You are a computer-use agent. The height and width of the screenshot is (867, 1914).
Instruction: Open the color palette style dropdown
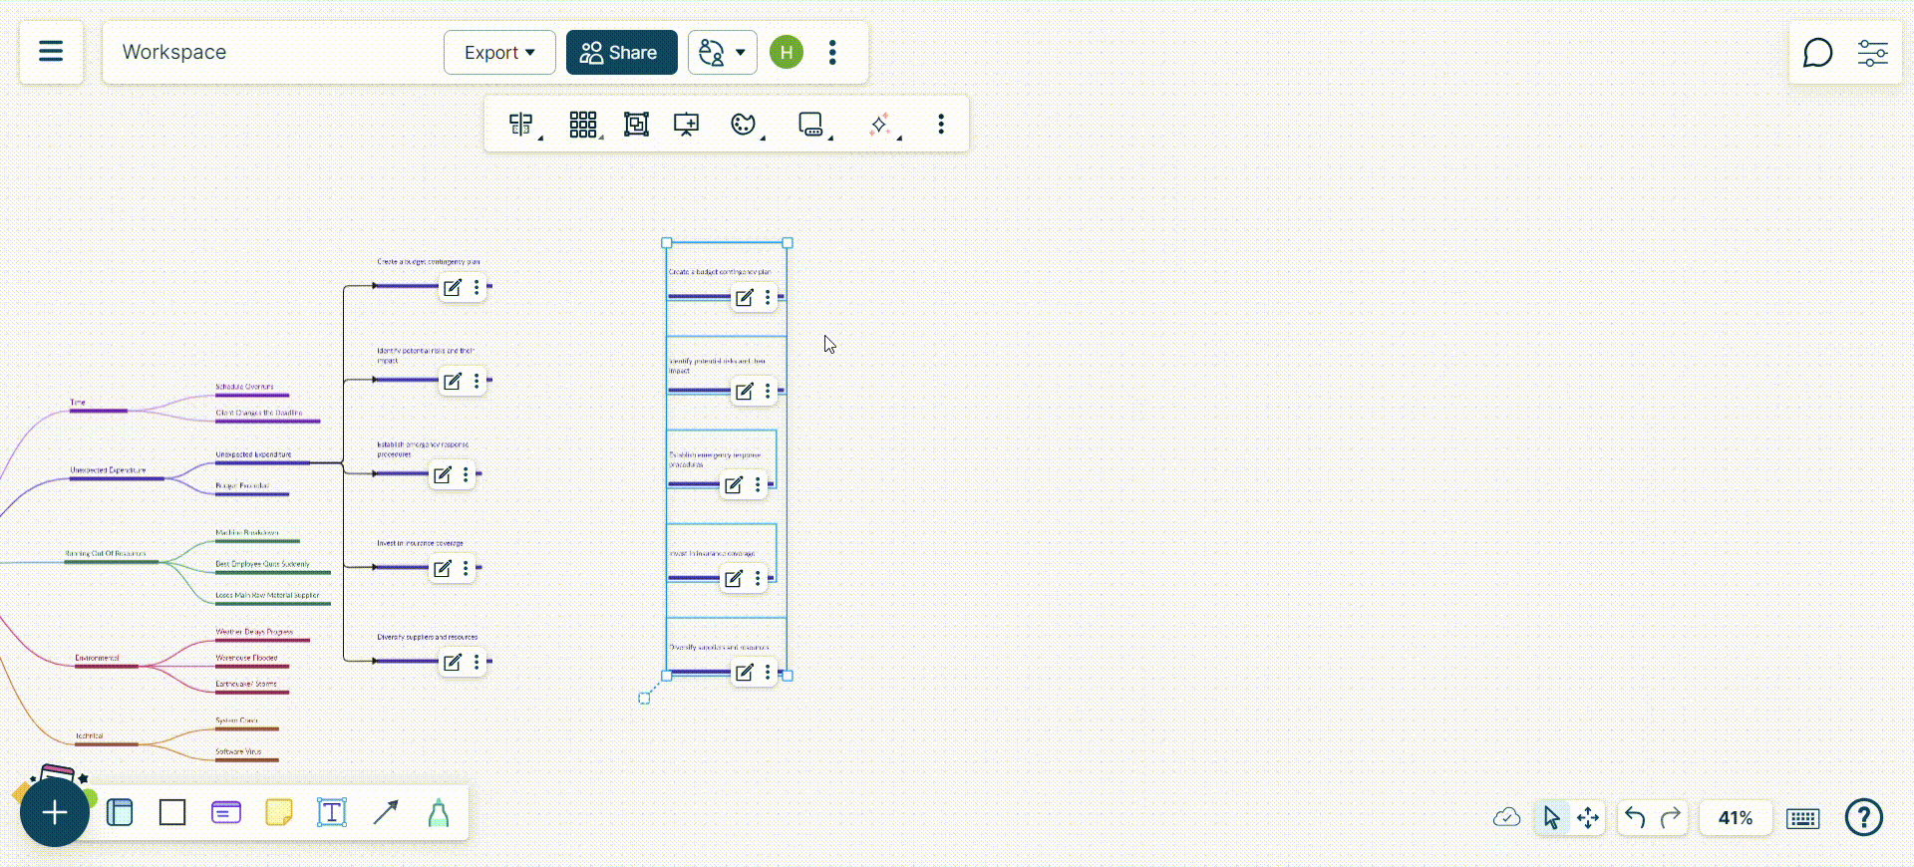click(744, 125)
